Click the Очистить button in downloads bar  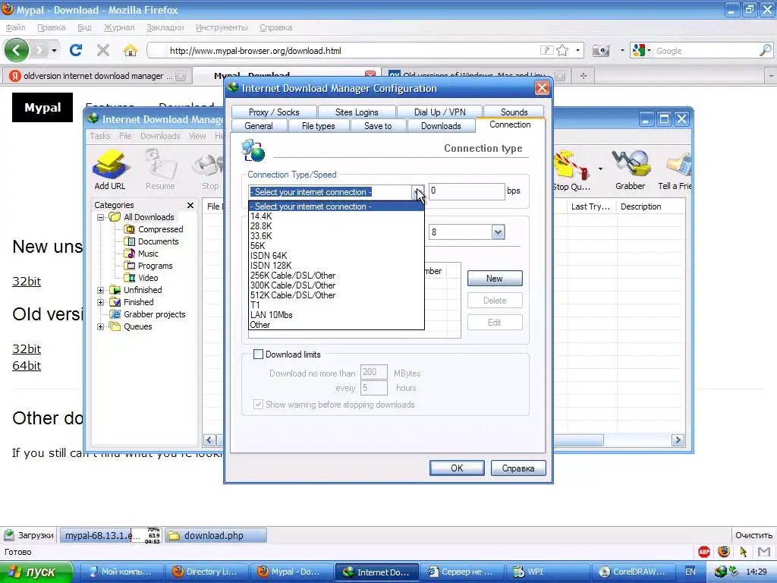click(753, 535)
